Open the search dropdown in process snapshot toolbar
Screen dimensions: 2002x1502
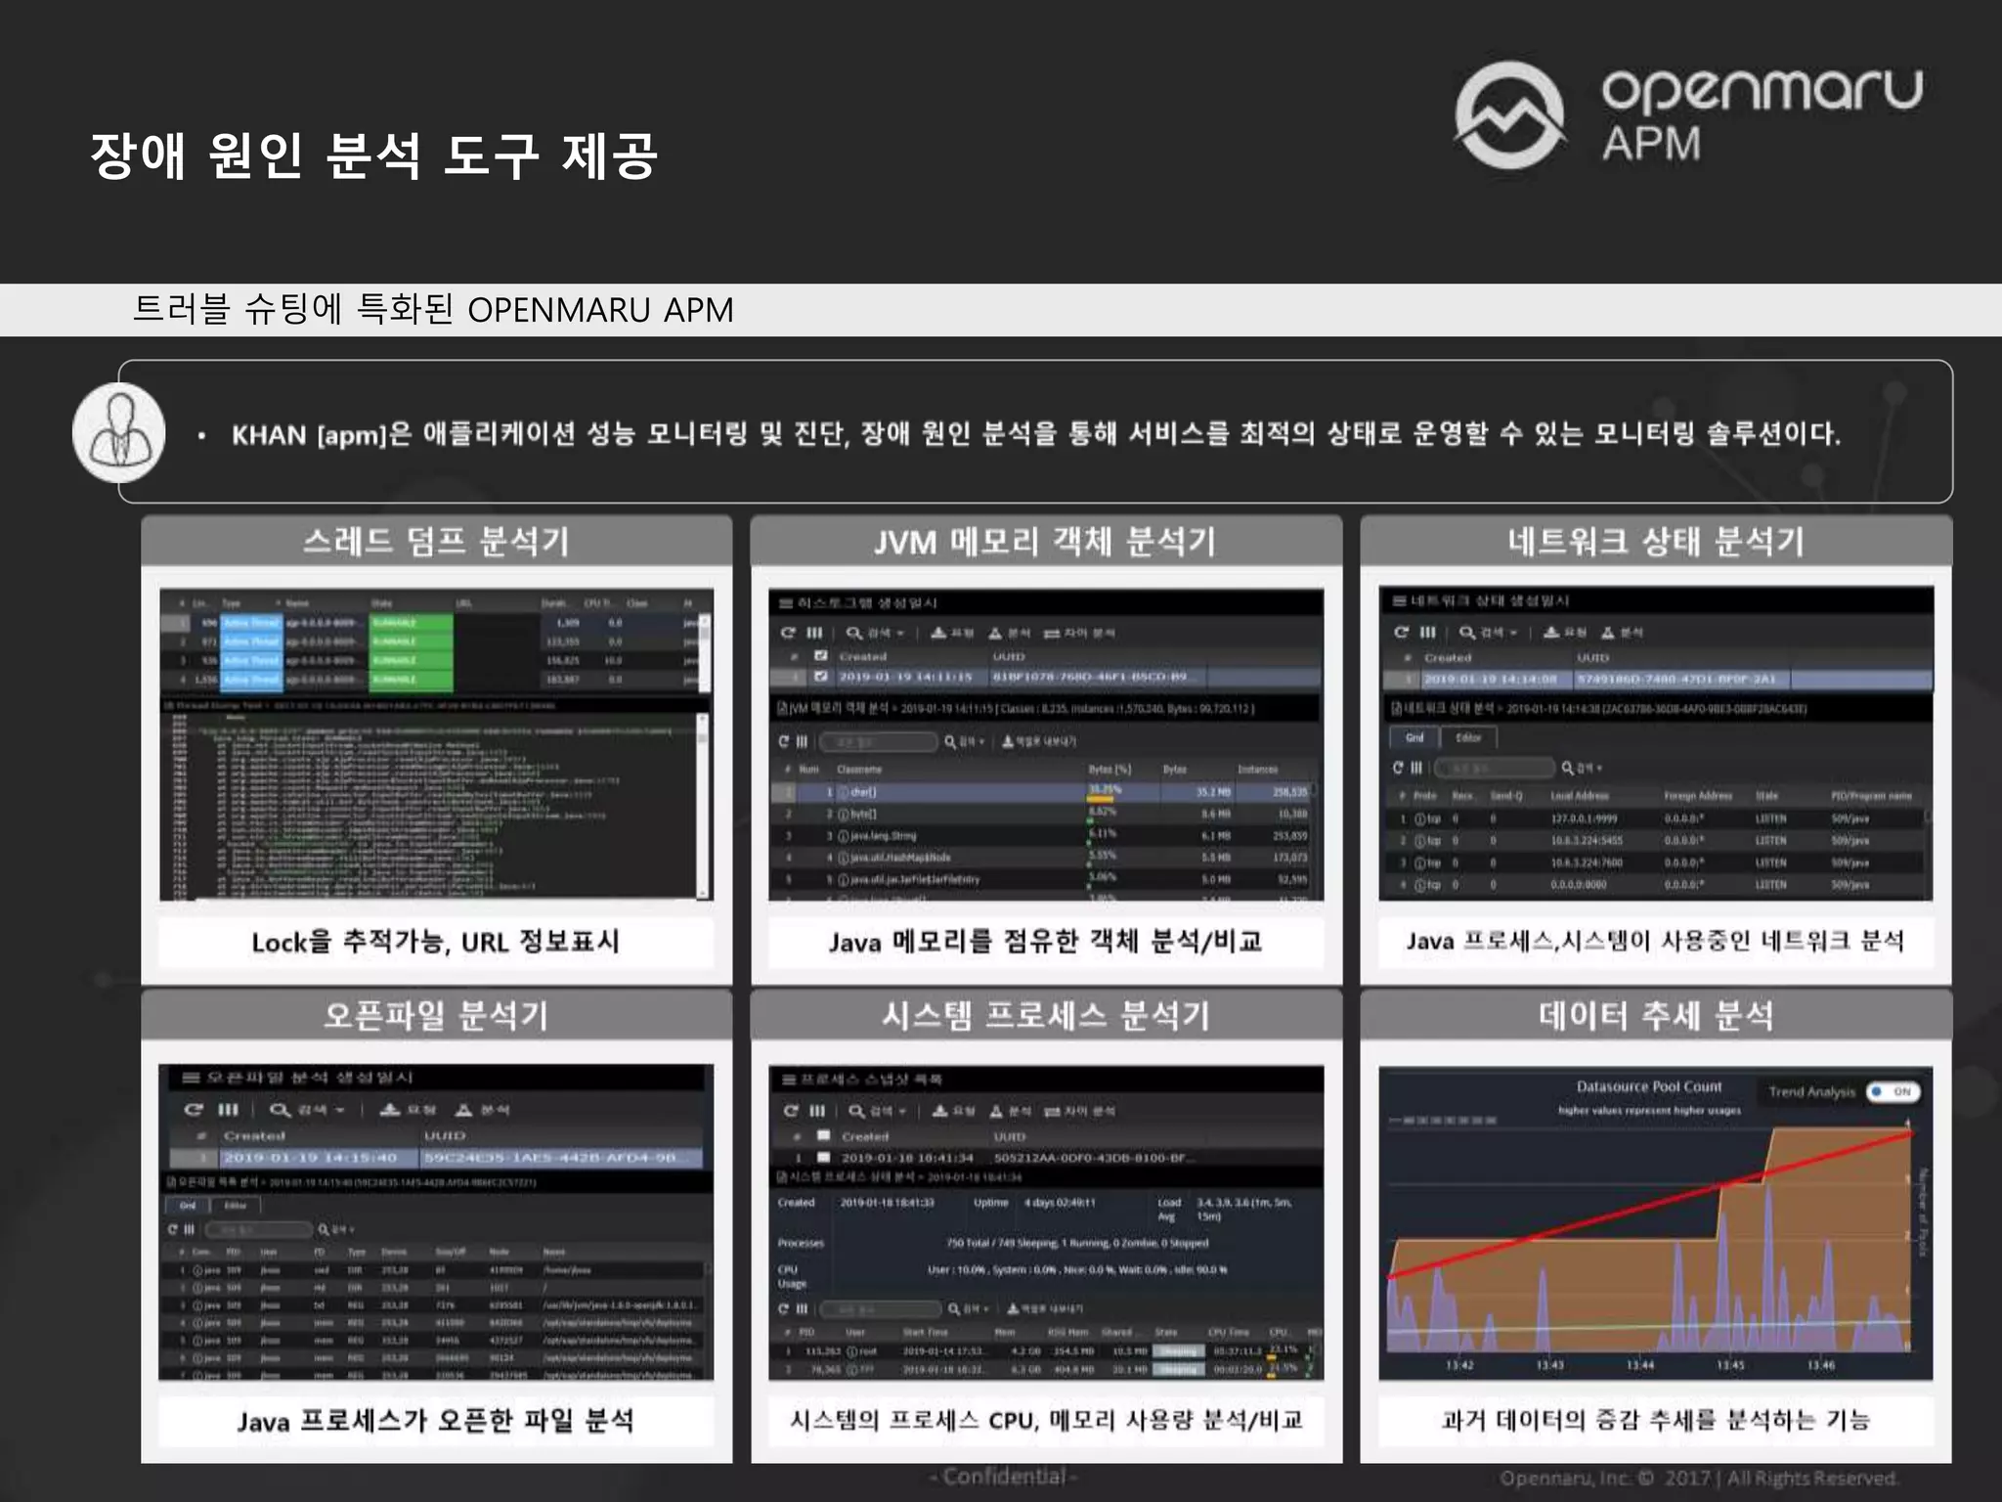[x=878, y=1111]
